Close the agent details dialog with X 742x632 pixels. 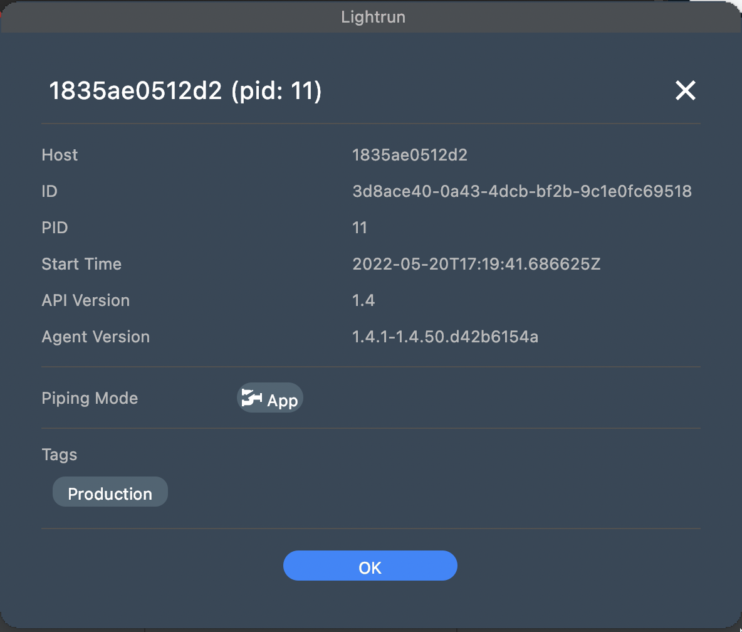tap(685, 92)
